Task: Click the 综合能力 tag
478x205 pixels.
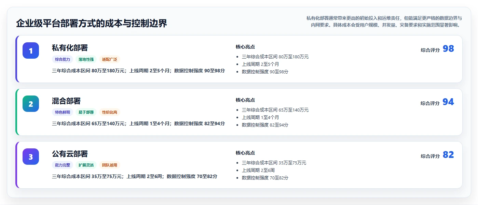Action: pyautogui.click(x=63, y=59)
